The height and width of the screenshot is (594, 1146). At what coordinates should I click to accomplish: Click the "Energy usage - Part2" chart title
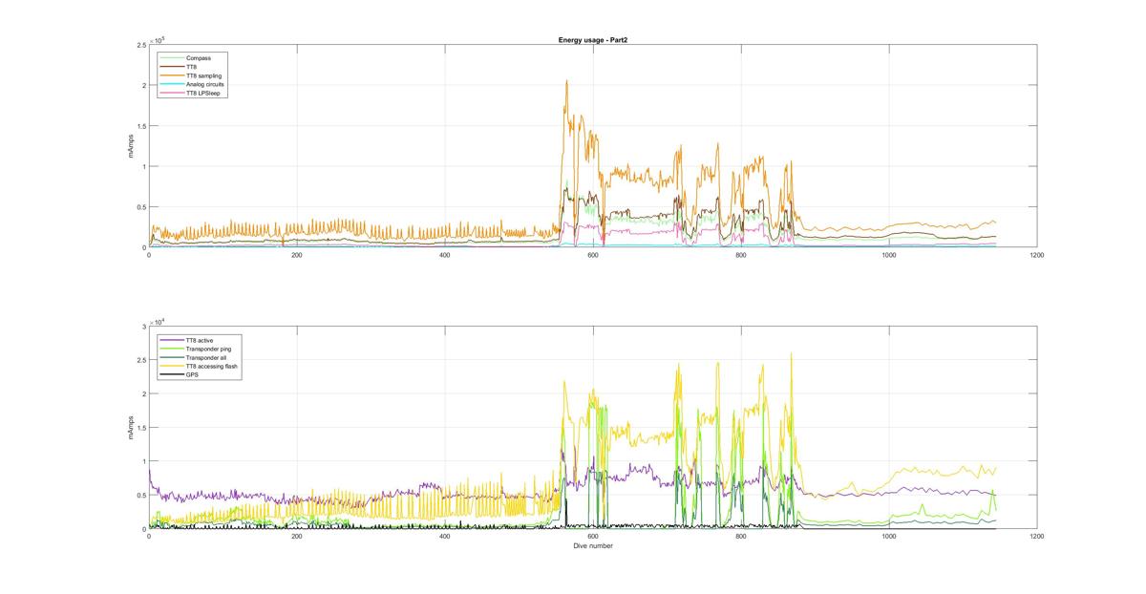coord(592,40)
